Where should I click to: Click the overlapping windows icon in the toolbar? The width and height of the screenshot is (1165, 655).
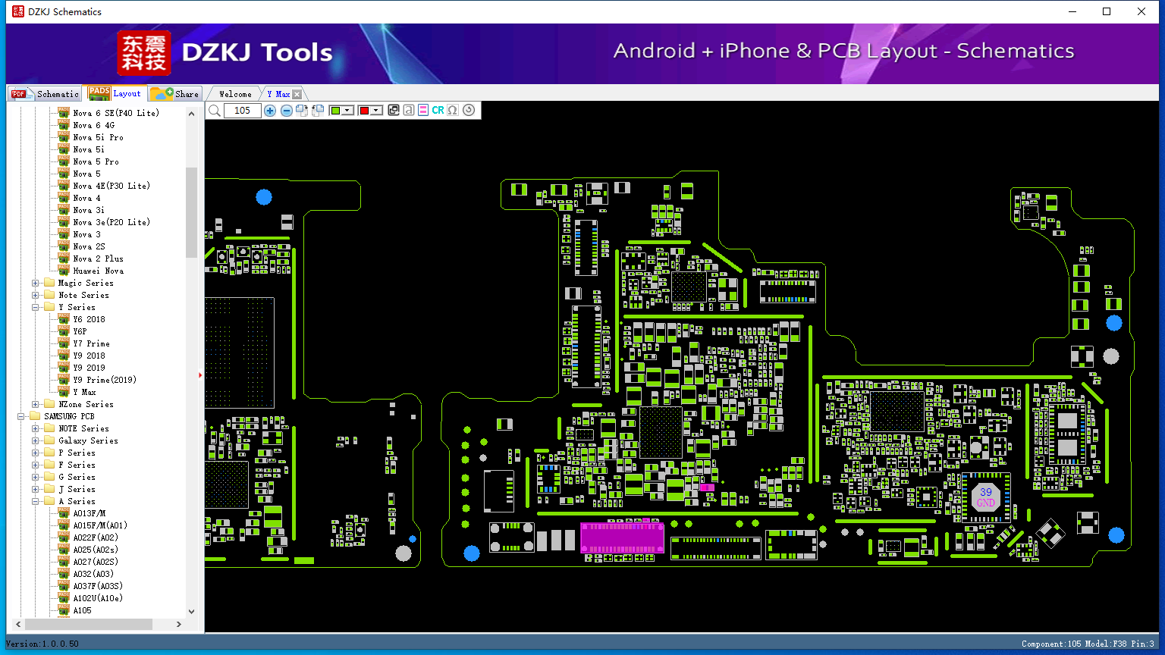pyautogui.click(x=394, y=111)
